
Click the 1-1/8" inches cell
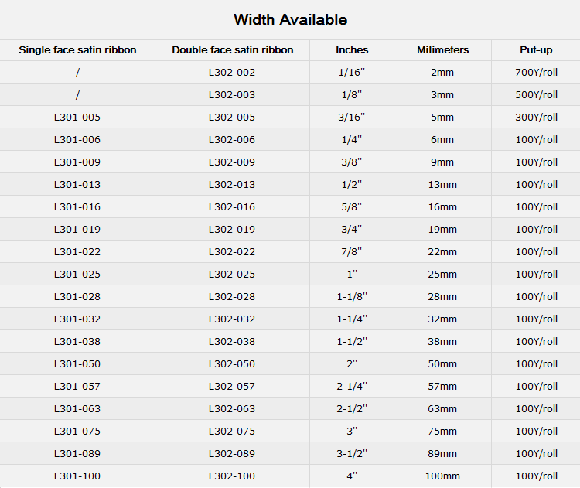coord(352,296)
